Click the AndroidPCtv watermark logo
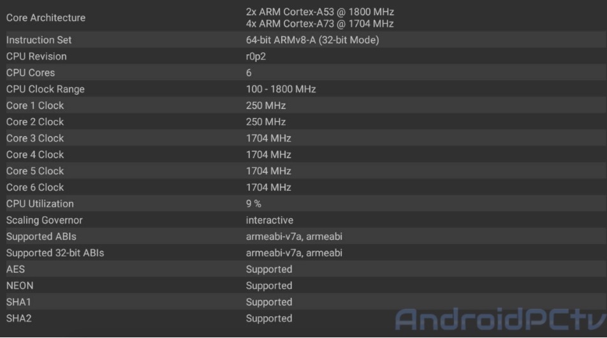Screen dimensions: 607x338 point(499,319)
